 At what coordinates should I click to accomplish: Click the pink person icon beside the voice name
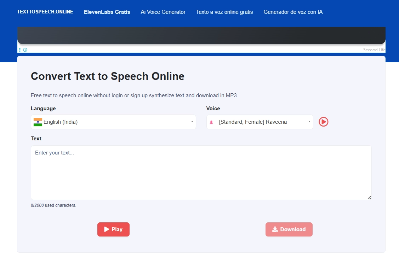tap(212, 122)
